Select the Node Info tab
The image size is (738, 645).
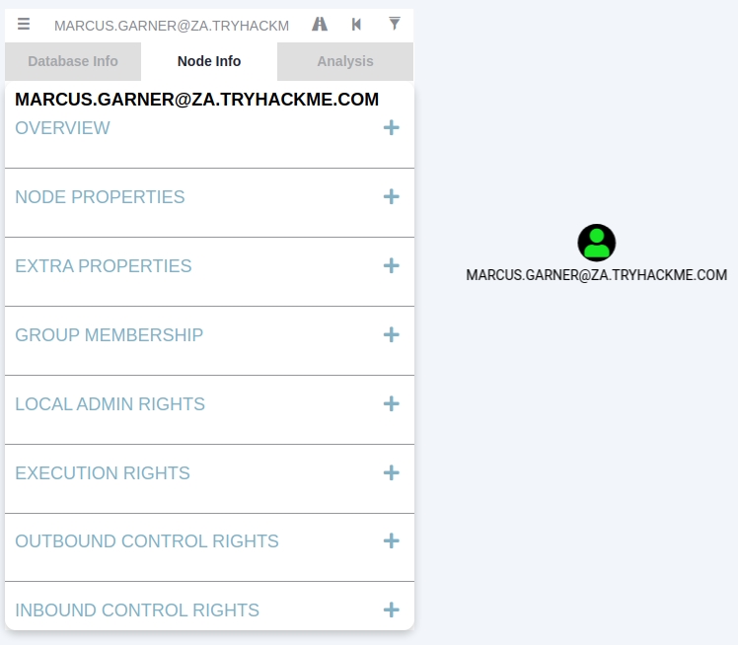[x=209, y=61]
